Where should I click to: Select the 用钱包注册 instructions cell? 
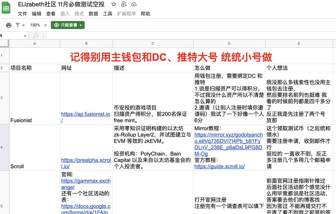[x=229, y=98]
